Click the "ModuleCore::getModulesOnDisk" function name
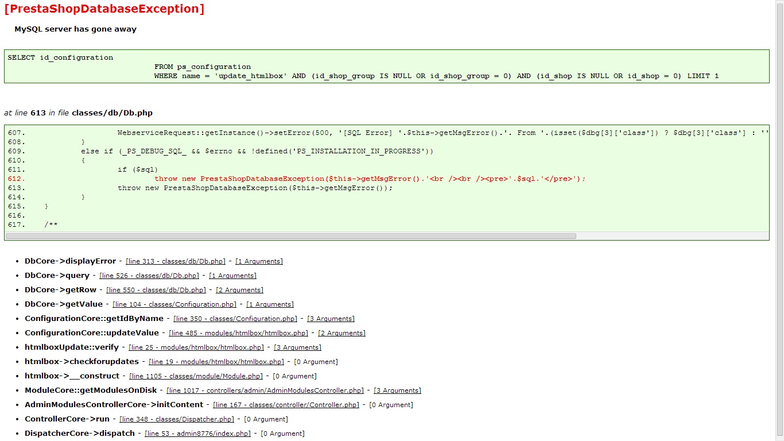This screenshot has width=784, height=441. point(91,390)
